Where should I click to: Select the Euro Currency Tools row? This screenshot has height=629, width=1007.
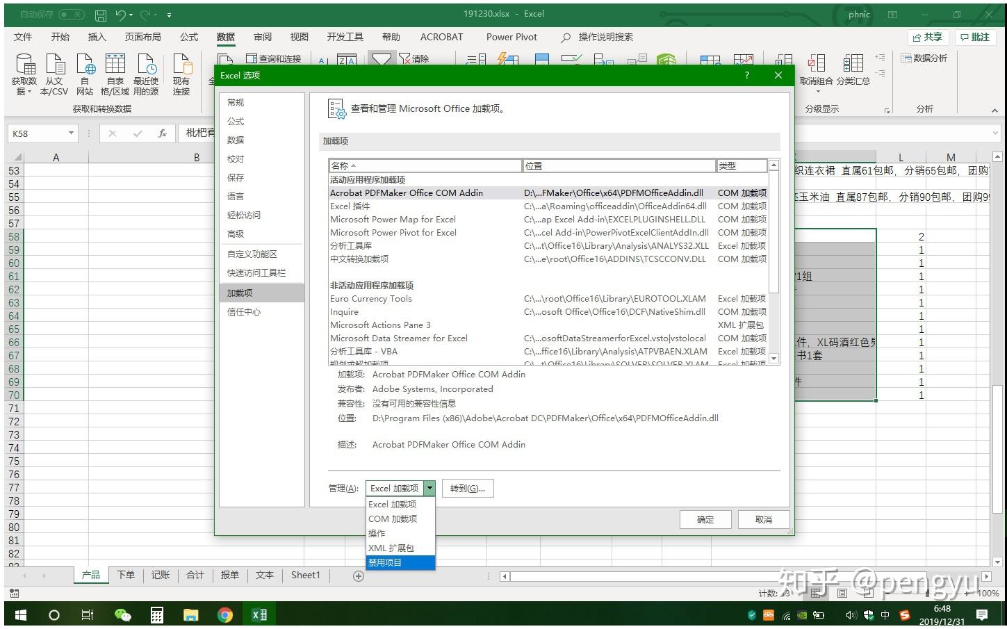[548, 298]
